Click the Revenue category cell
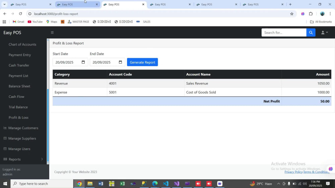Viewport: 335px width, 188px height. click(x=80, y=83)
